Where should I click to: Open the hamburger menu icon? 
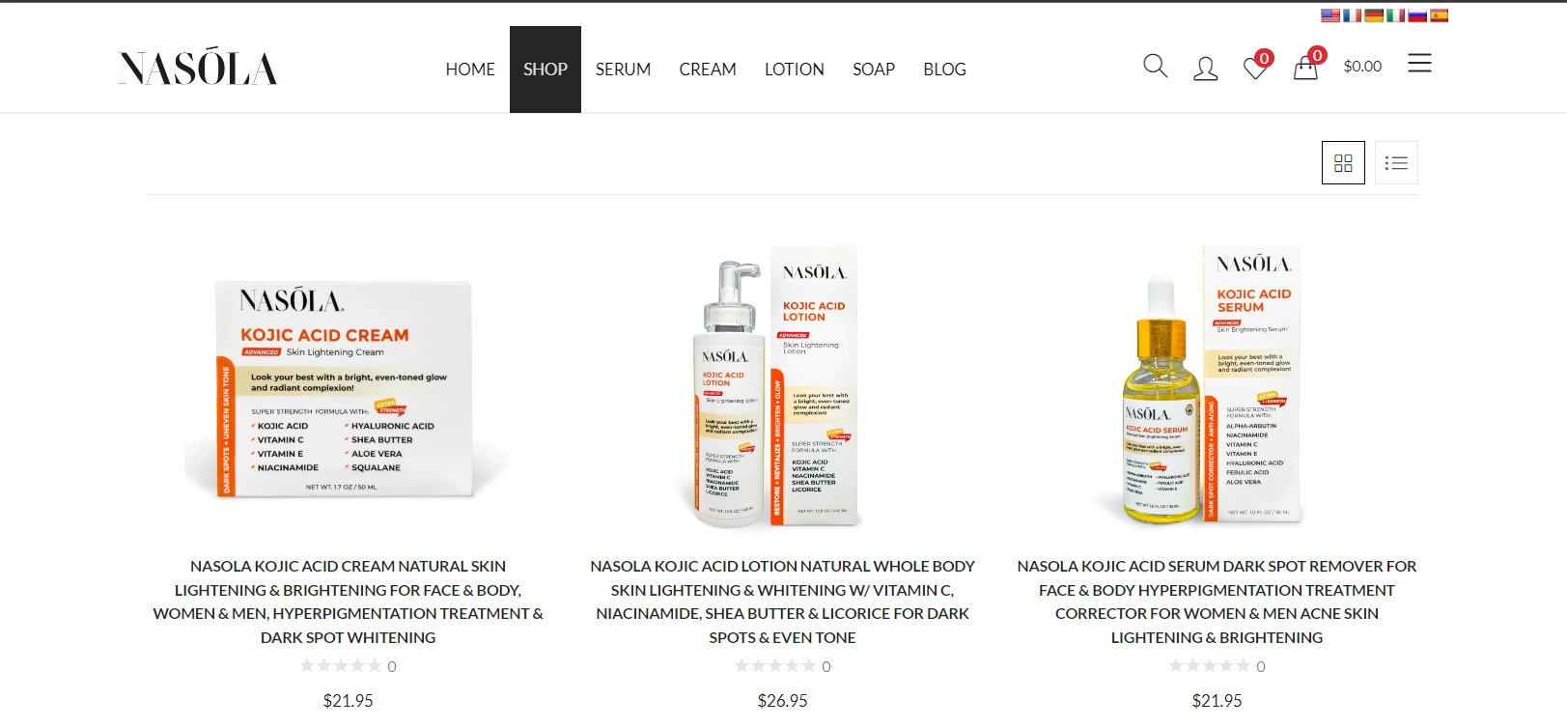point(1419,64)
